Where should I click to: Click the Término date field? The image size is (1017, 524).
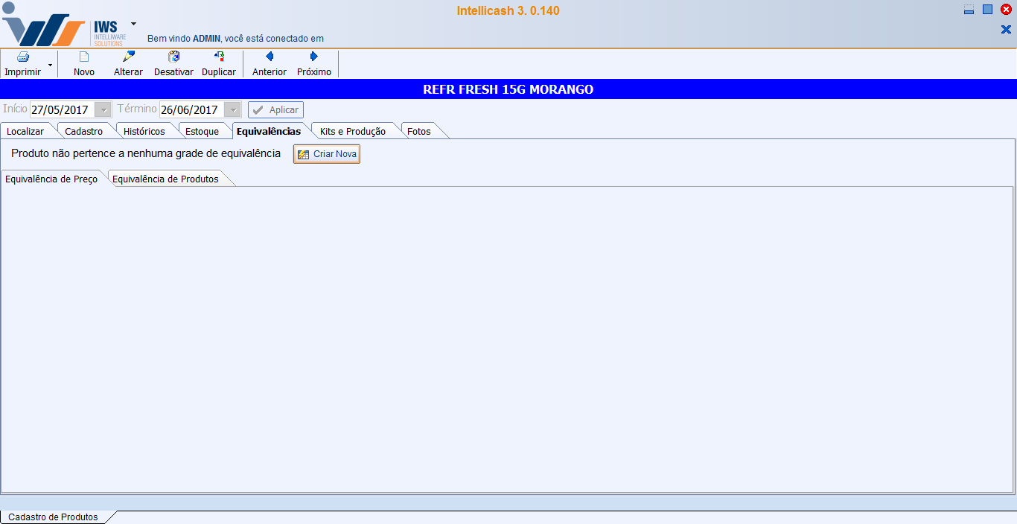click(191, 109)
